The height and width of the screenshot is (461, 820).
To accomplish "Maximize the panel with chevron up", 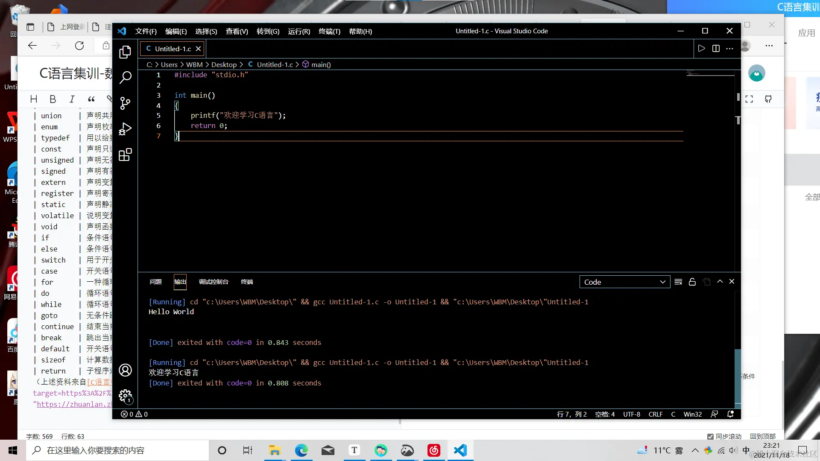I will pos(720,281).
